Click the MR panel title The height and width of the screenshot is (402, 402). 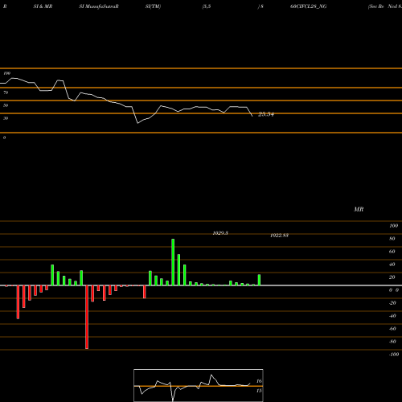(x=359, y=209)
